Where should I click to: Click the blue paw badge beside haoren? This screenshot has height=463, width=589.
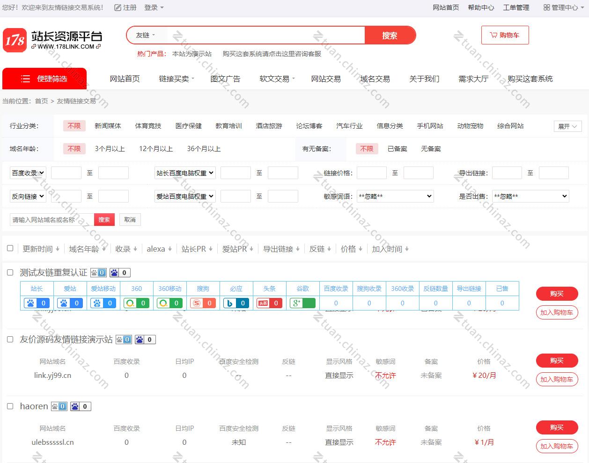81,406
